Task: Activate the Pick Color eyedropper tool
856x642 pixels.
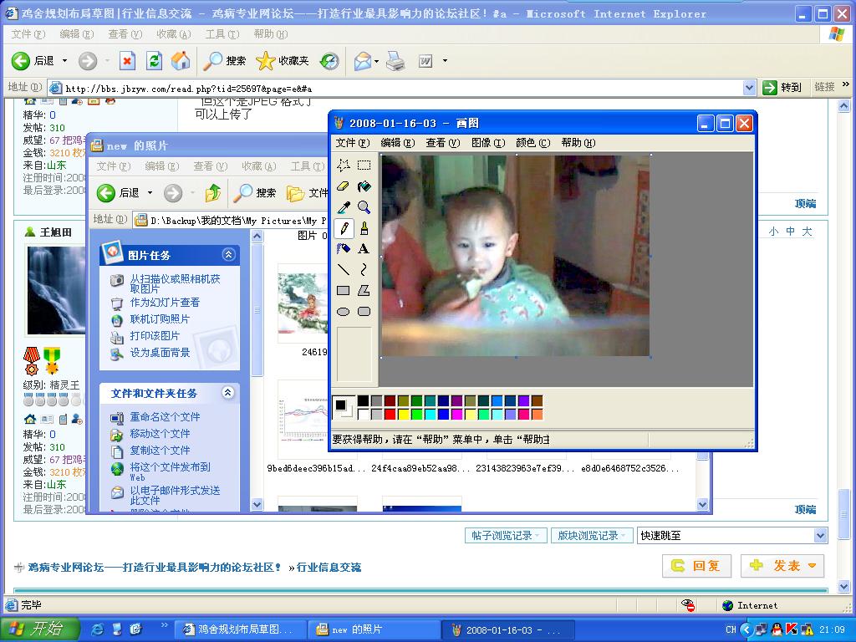Action: click(x=344, y=207)
